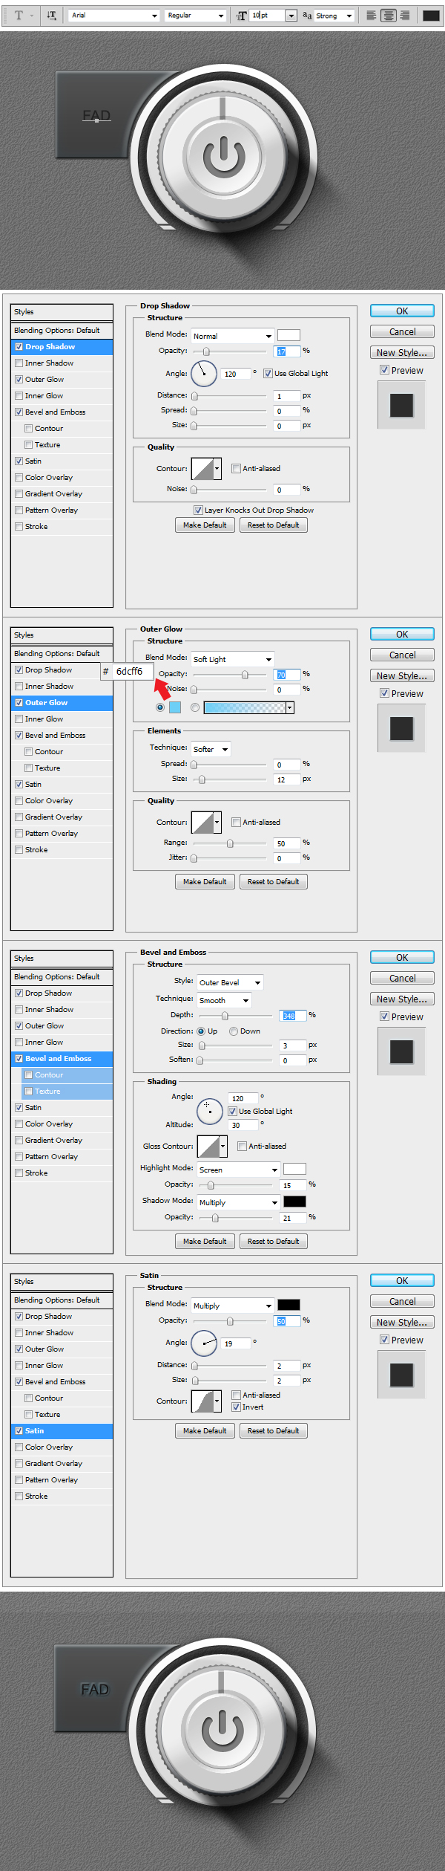
Task: Click the angle dial in Drop Shadow settings
Action: (x=204, y=373)
